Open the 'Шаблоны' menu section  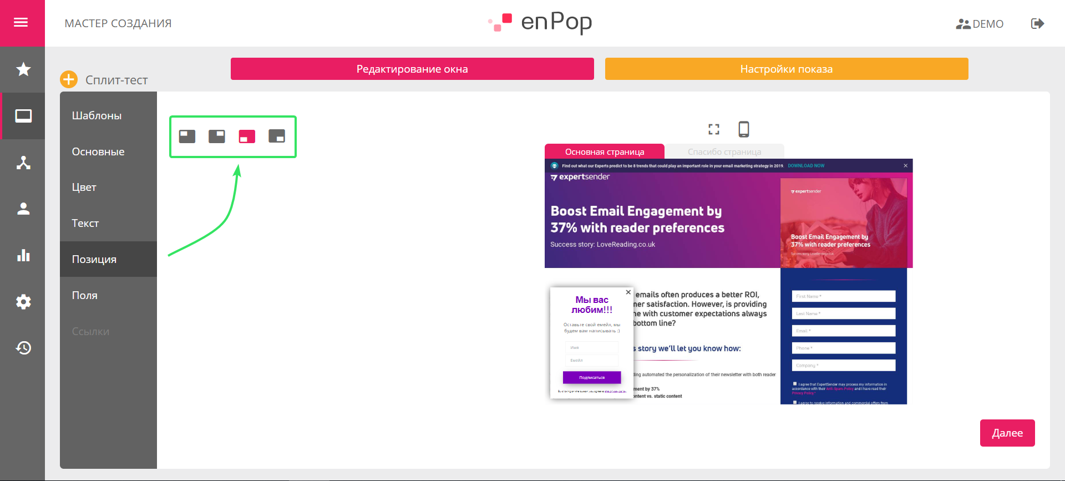(x=108, y=115)
